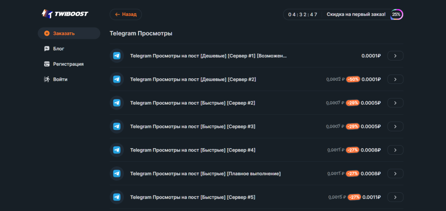The width and height of the screenshot is (446, 211).
Task: Open the Быстрые Сервер #4 service using its chevron
Action: [x=395, y=150]
